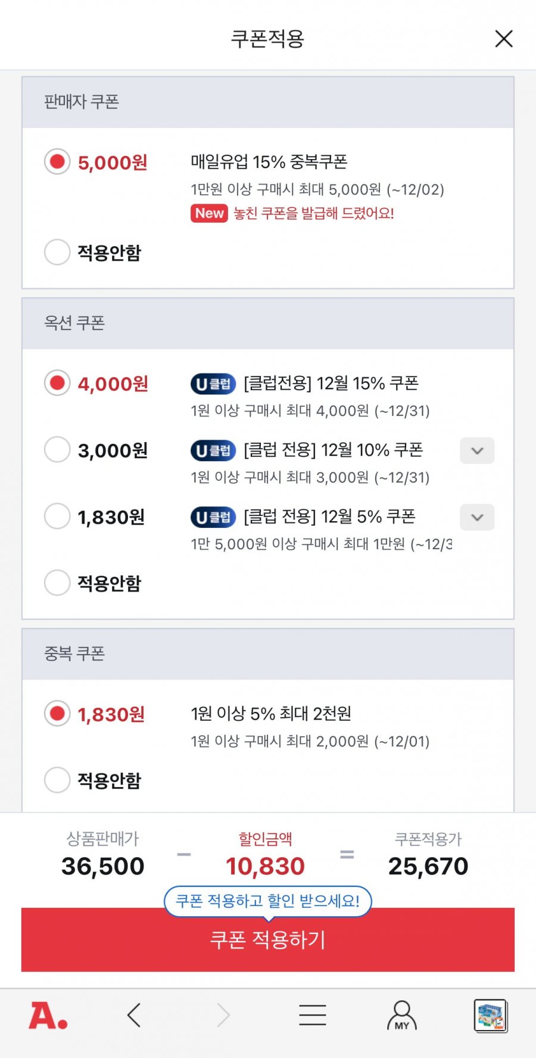The height and width of the screenshot is (1058, 536).
Task: Tap the U클럽 badge on 15% coupon
Action: click(213, 384)
